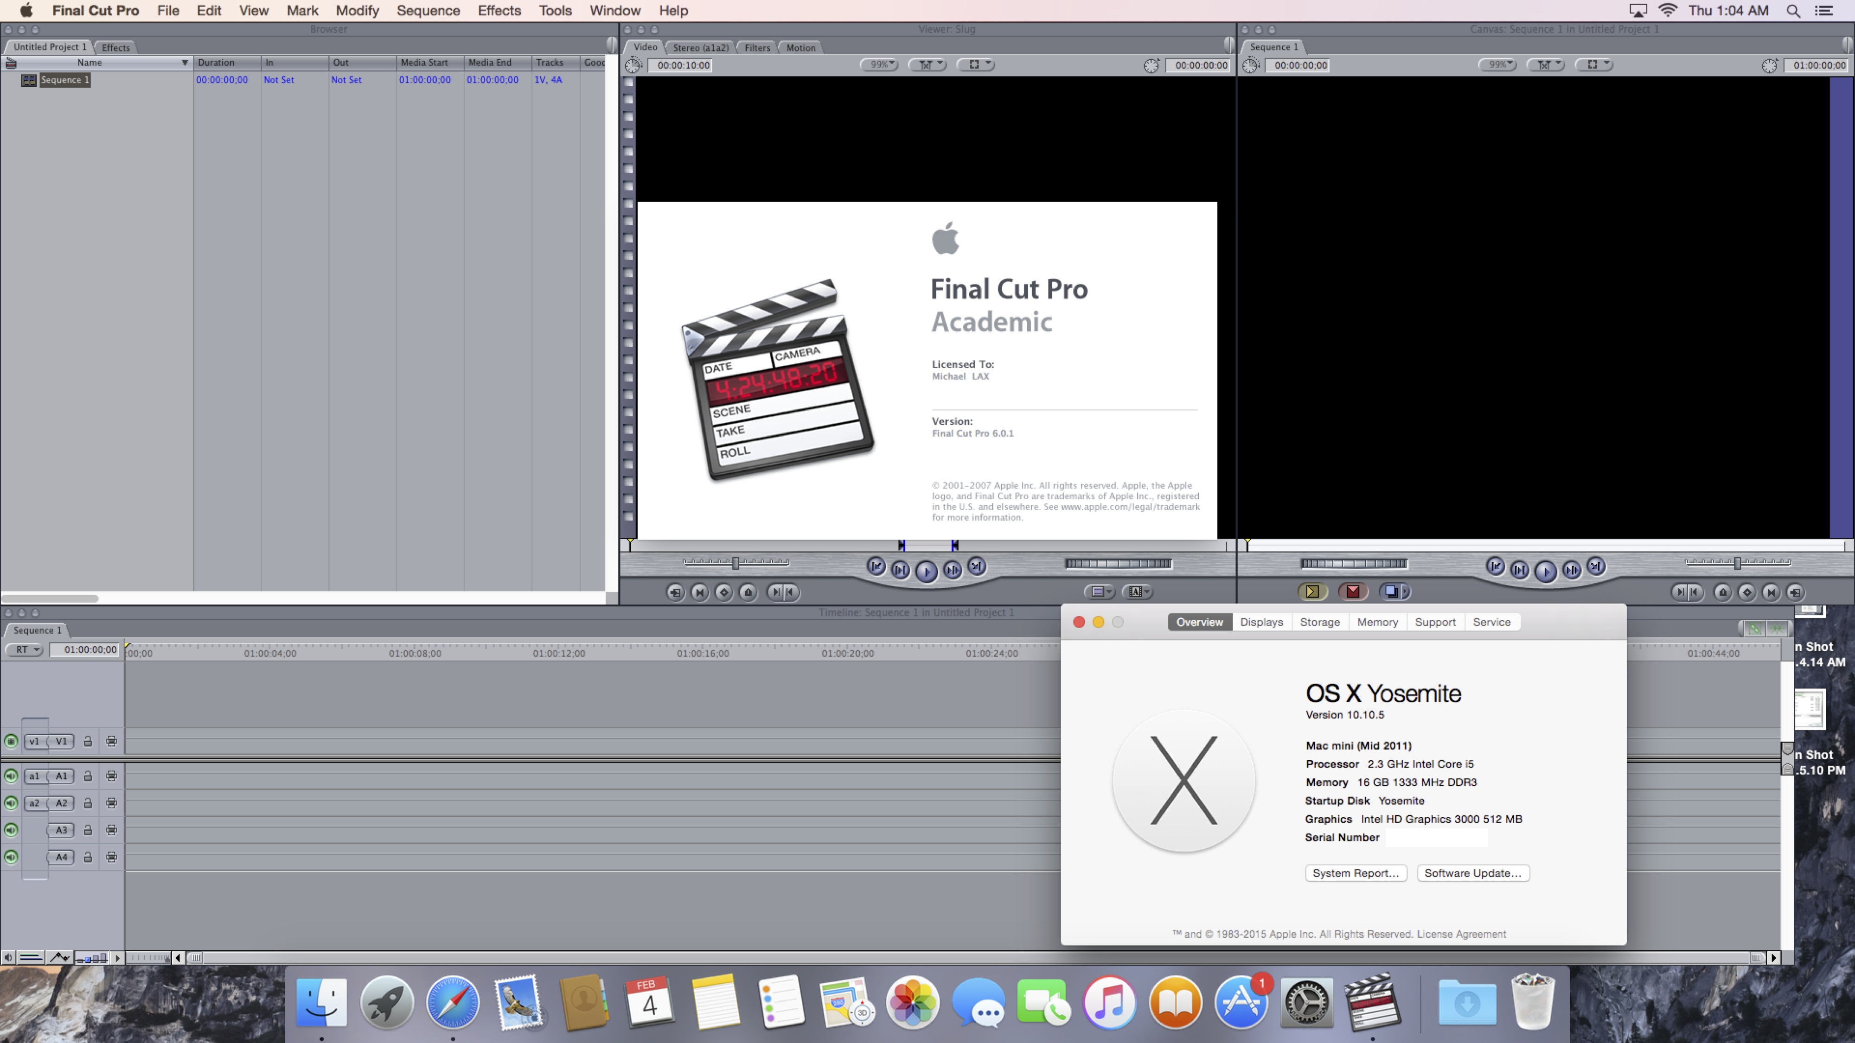Open Canvas view mode pop-up
Image resolution: width=1855 pixels, height=1043 pixels.
tap(1594, 64)
